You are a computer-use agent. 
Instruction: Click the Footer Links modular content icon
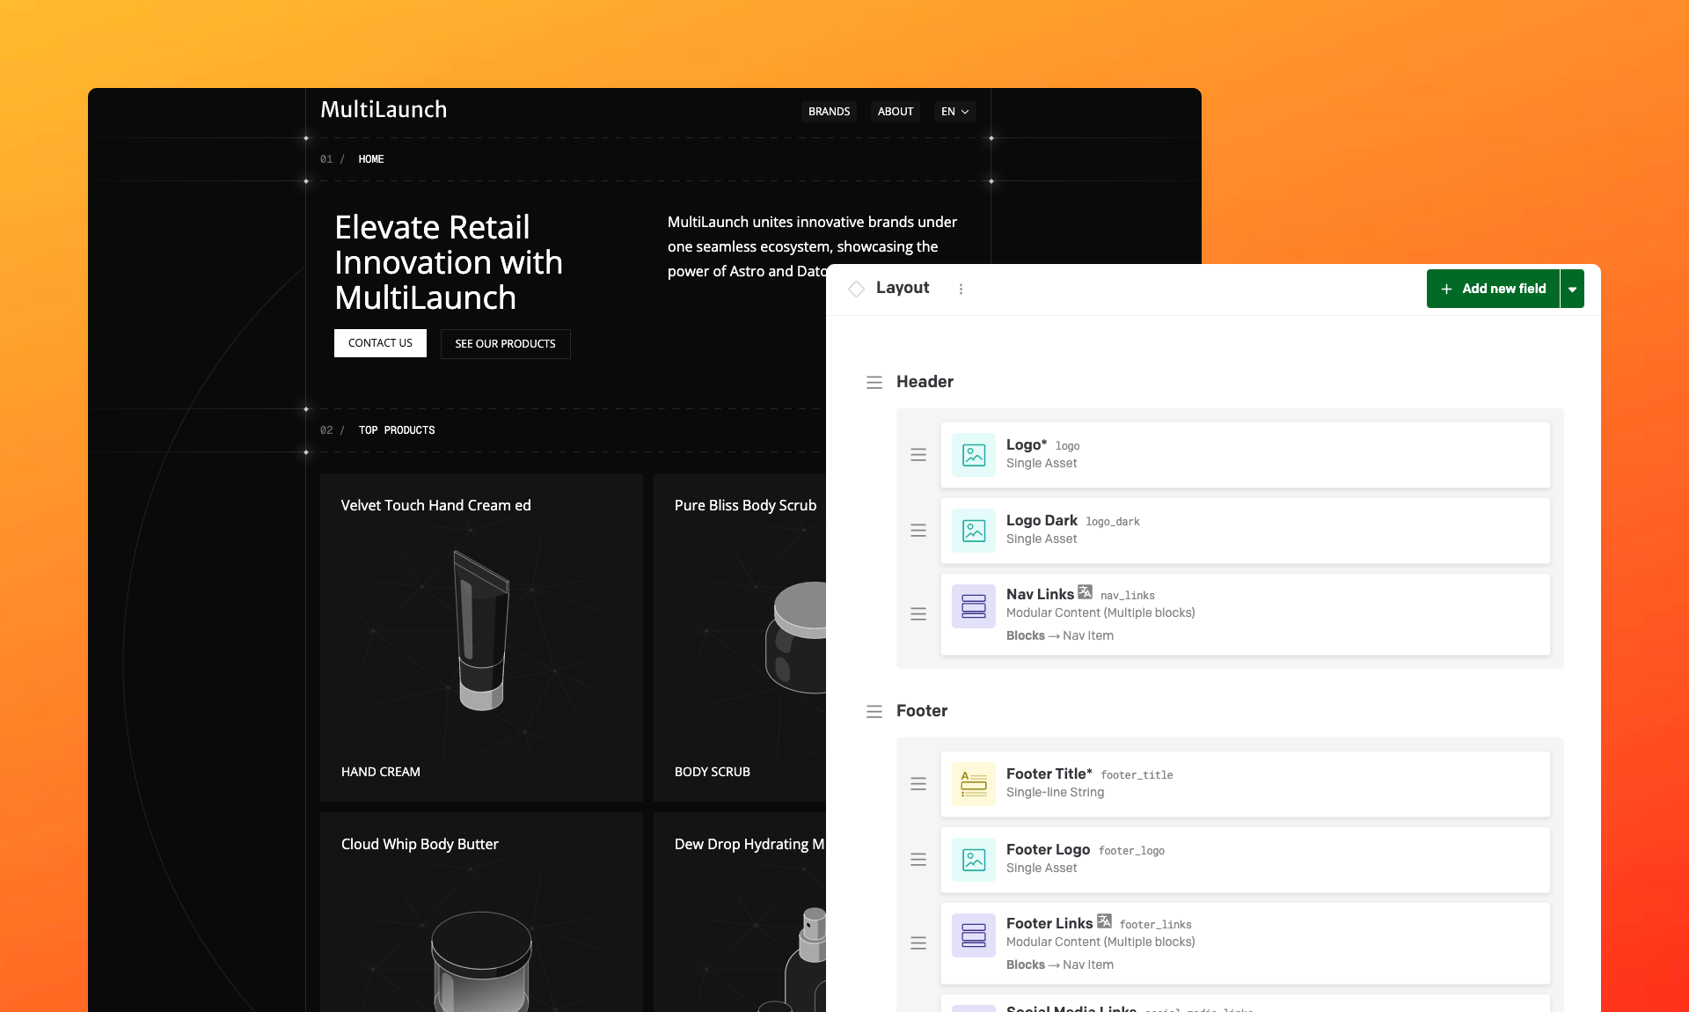(973, 935)
